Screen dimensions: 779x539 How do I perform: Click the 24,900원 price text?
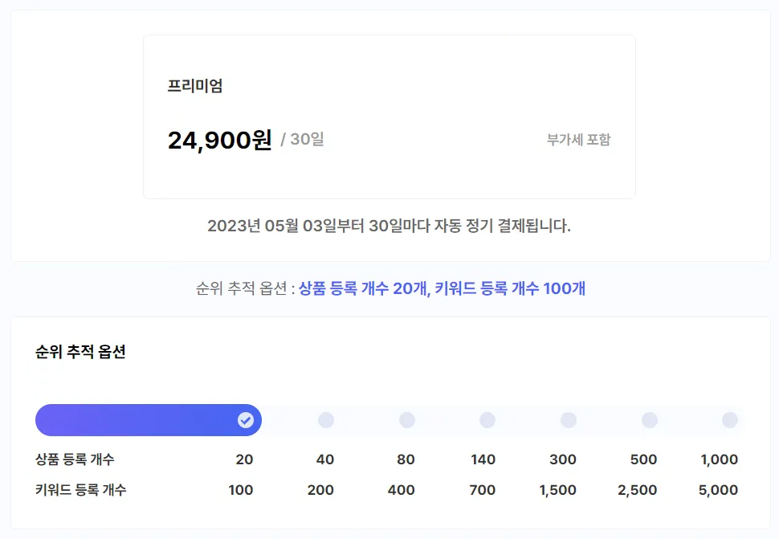tap(220, 141)
